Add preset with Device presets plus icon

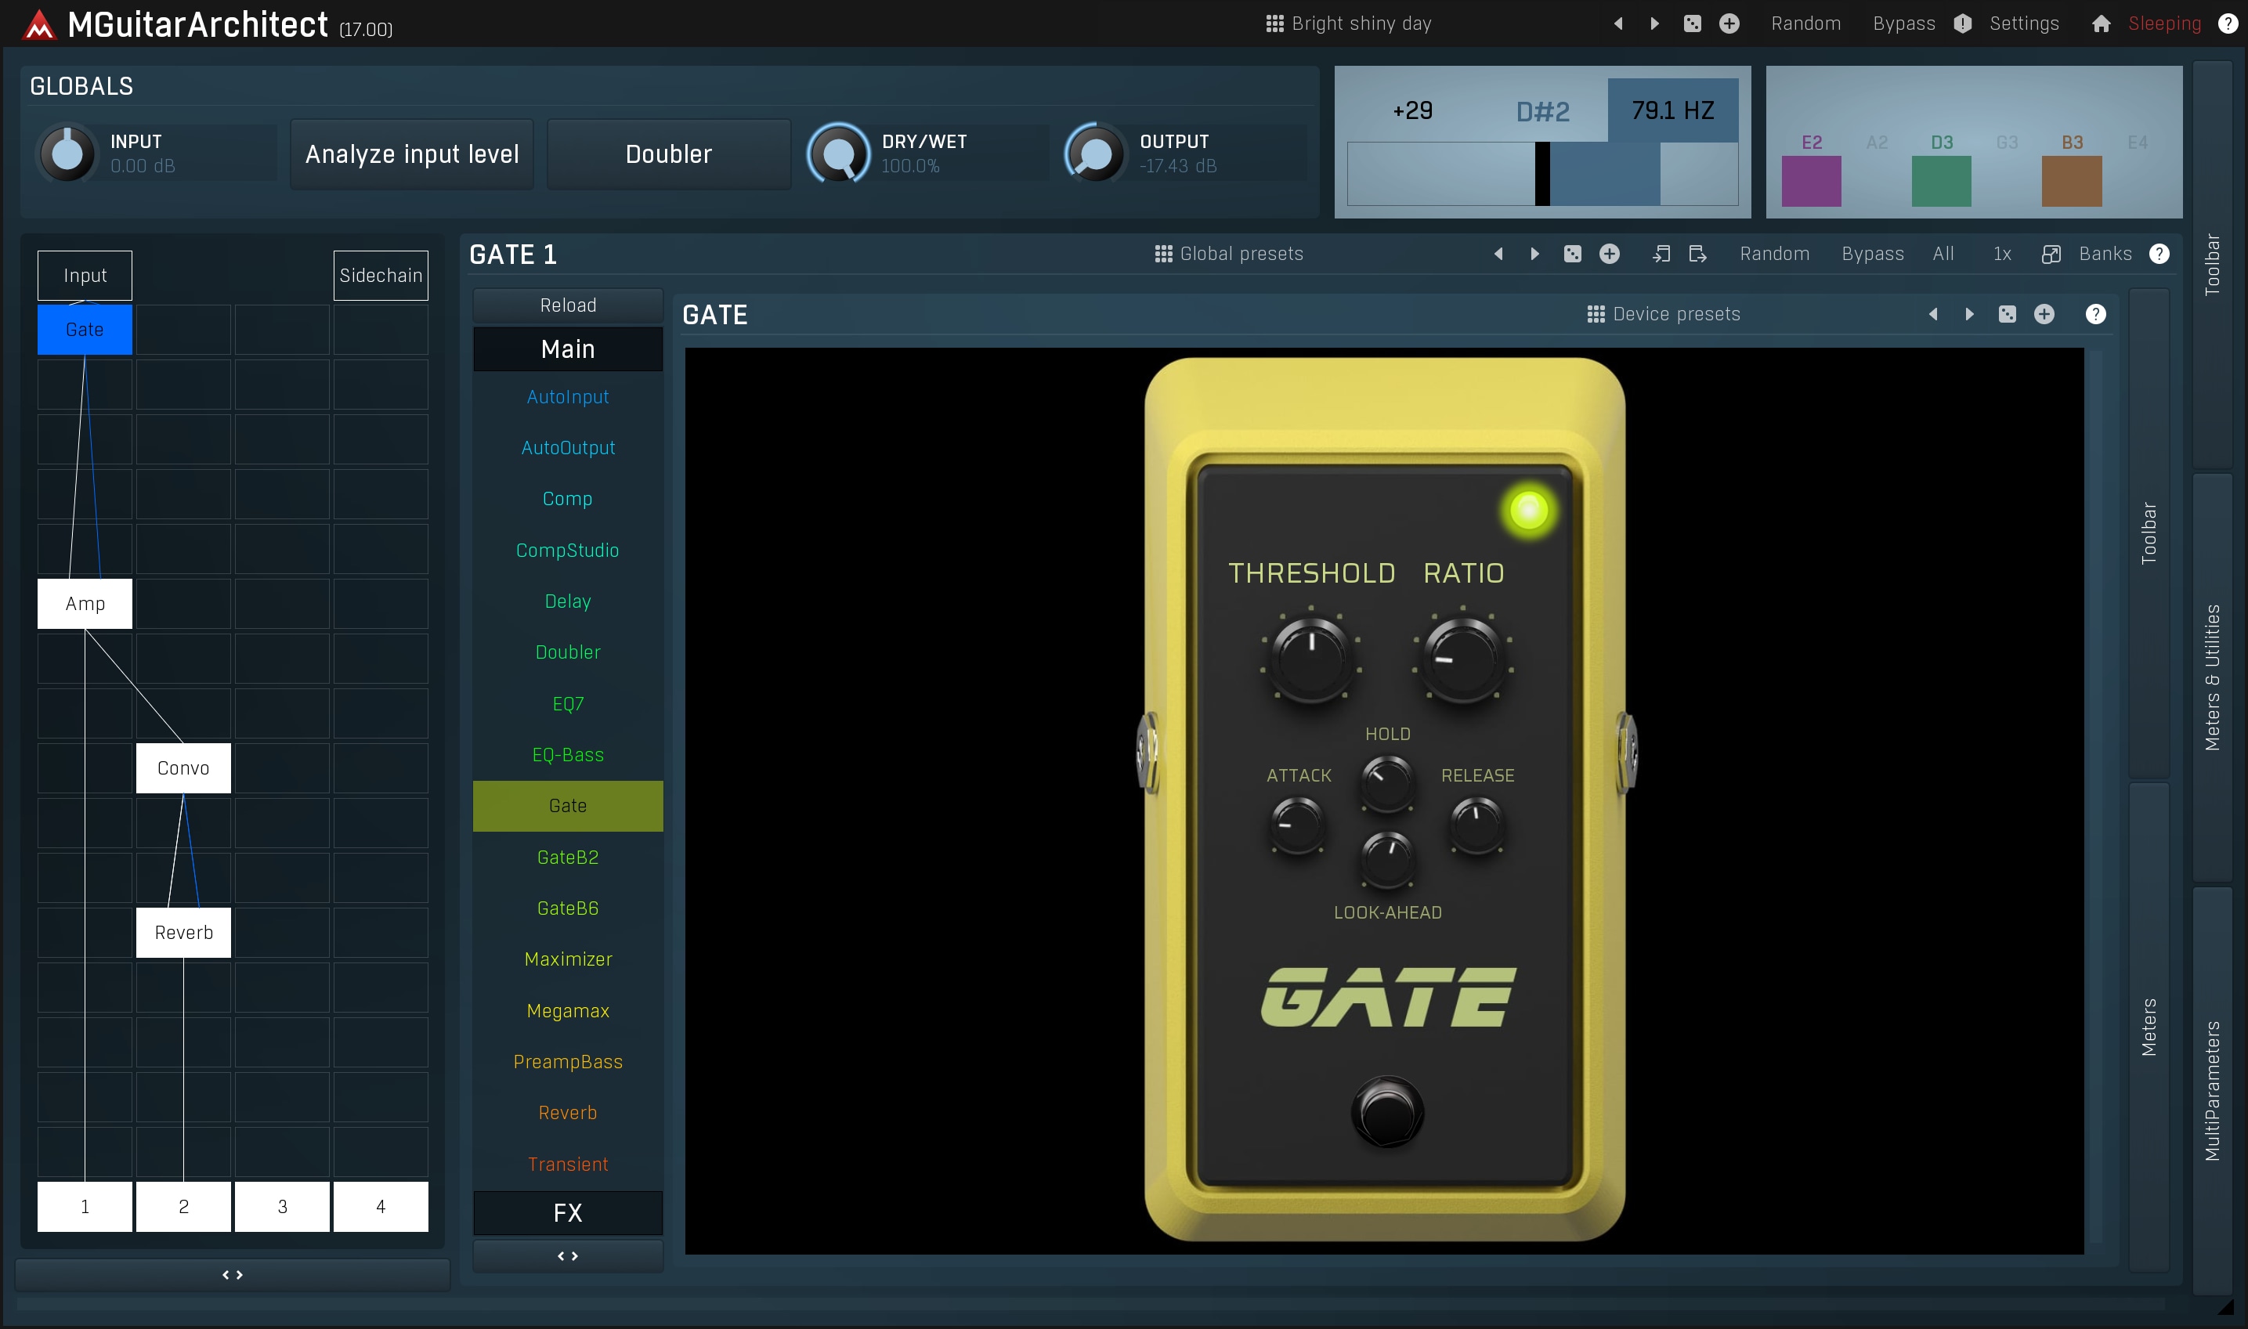click(x=2044, y=314)
